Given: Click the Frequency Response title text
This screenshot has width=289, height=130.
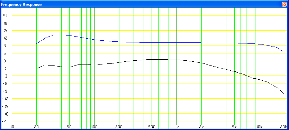Looking at the screenshot, I should coord(21,4).
